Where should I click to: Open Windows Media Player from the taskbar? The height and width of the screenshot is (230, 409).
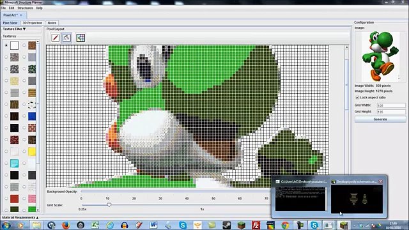(22, 225)
